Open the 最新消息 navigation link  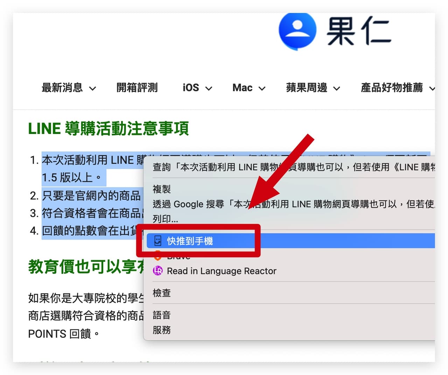point(62,87)
